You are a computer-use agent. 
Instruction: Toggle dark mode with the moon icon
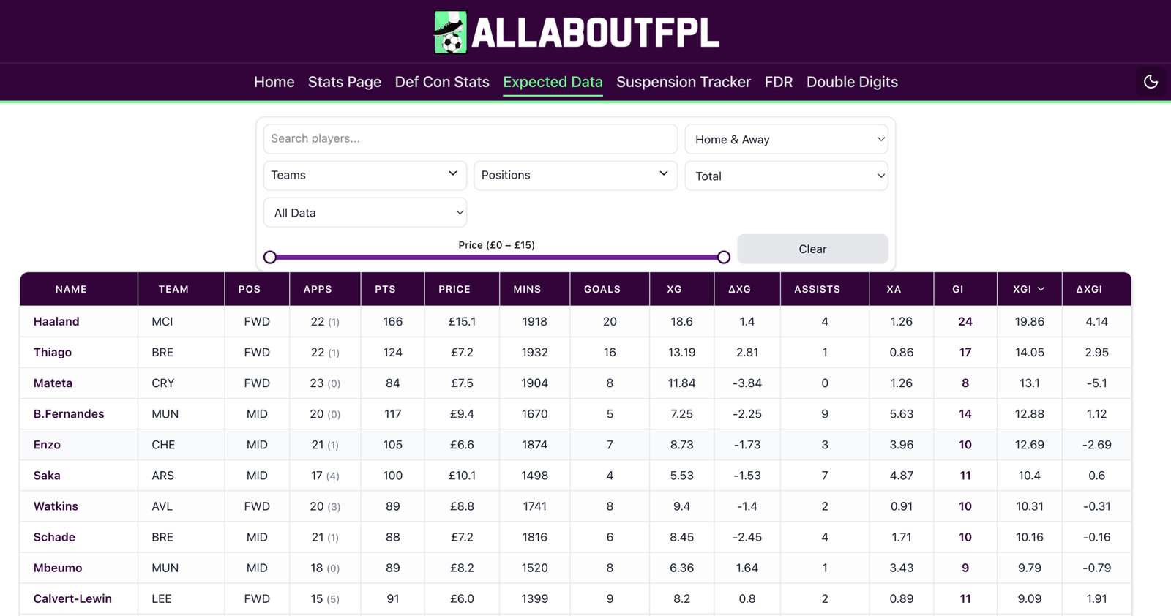tap(1151, 81)
